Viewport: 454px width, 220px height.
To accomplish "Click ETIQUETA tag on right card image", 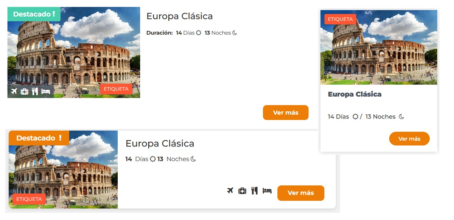I will point(340,19).
